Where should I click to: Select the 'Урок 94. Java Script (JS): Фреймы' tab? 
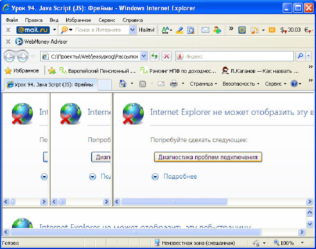click(x=51, y=84)
